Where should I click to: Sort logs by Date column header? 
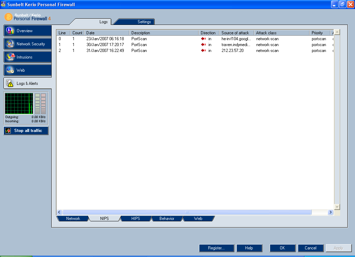(107, 33)
